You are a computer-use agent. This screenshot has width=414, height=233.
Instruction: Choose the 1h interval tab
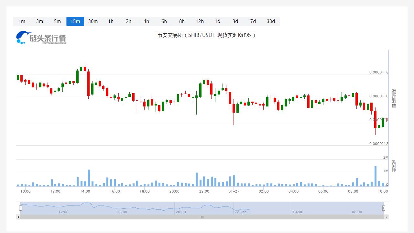[x=111, y=21]
